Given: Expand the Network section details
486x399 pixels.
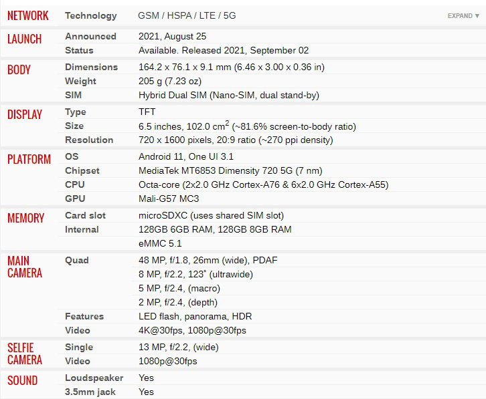Looking at the screenshot, I should click(x=463, y=16).
